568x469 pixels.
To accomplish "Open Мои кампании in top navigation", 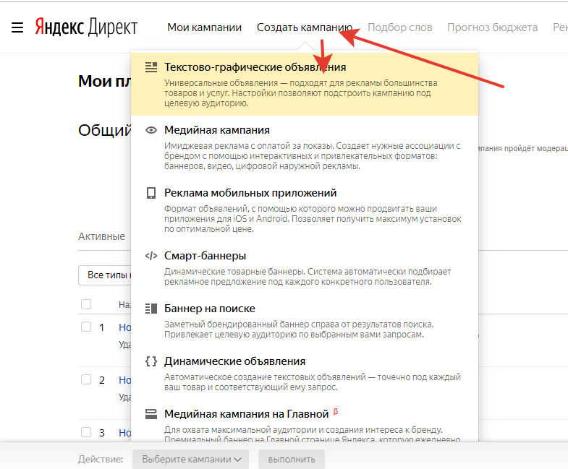I will [204, 27].
